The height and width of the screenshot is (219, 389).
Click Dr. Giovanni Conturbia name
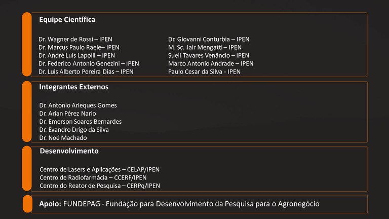[209, 39]
